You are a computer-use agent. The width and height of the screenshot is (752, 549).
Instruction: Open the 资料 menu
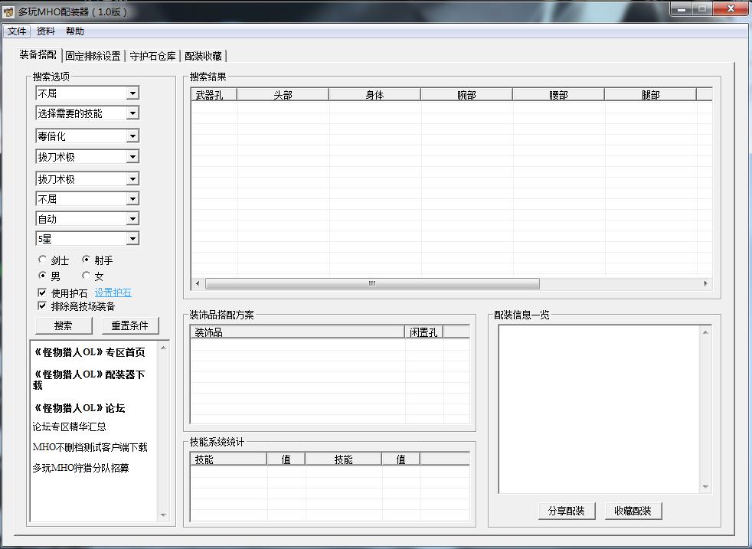pos(44,31)
